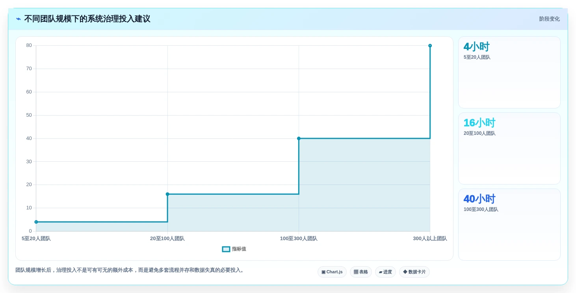The height and width of the screenshot is (293, 576).
Task: Click the footnote starting with 团队规模增长后
Action: [130, 270]
